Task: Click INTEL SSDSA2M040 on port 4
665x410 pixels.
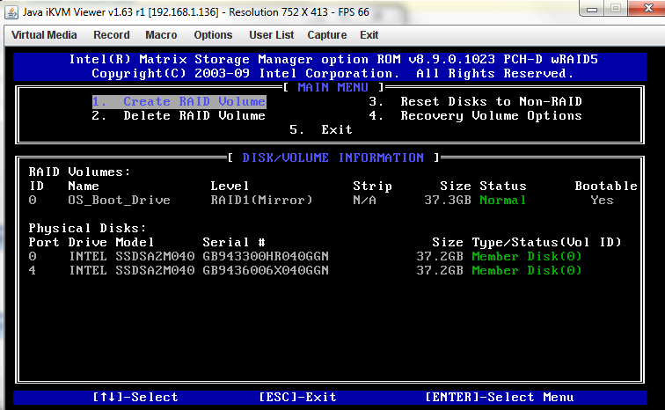Action: pos(132,270)
